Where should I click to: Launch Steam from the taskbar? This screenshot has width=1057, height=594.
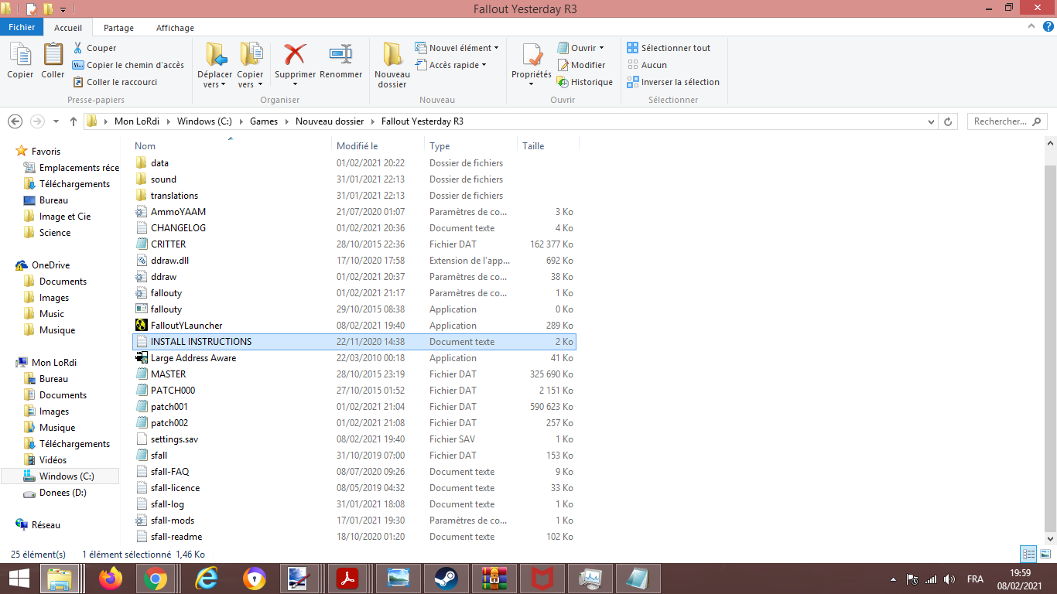[445, 579]
